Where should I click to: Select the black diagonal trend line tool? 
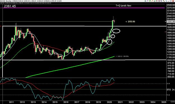click(x=164, y=1)
